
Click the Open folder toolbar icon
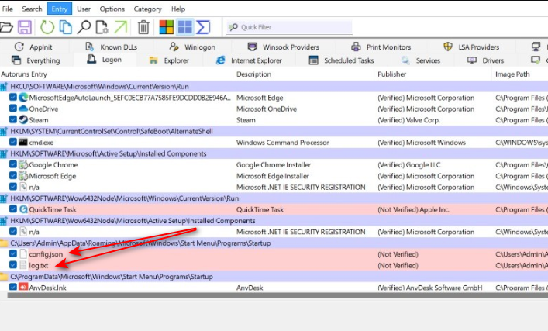tap(6, 27)
